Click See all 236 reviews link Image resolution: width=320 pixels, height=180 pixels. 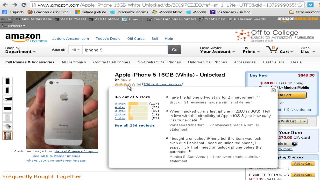click(x=135, y=125)
